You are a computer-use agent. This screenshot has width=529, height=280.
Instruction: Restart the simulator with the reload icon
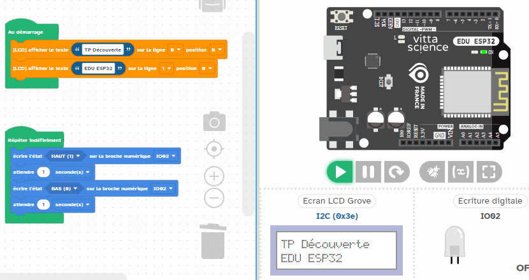coord(396,172)
